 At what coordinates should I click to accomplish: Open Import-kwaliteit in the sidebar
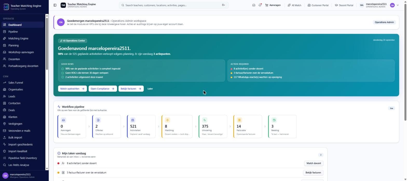23,151
